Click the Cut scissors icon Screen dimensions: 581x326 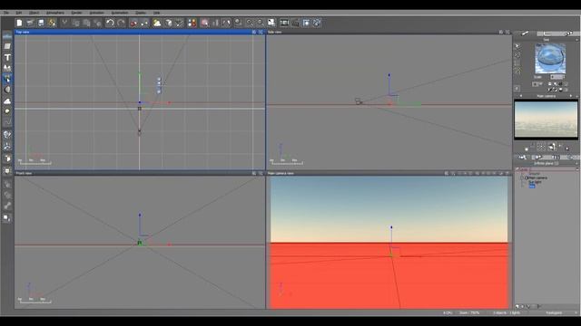[x=64, y=23]
